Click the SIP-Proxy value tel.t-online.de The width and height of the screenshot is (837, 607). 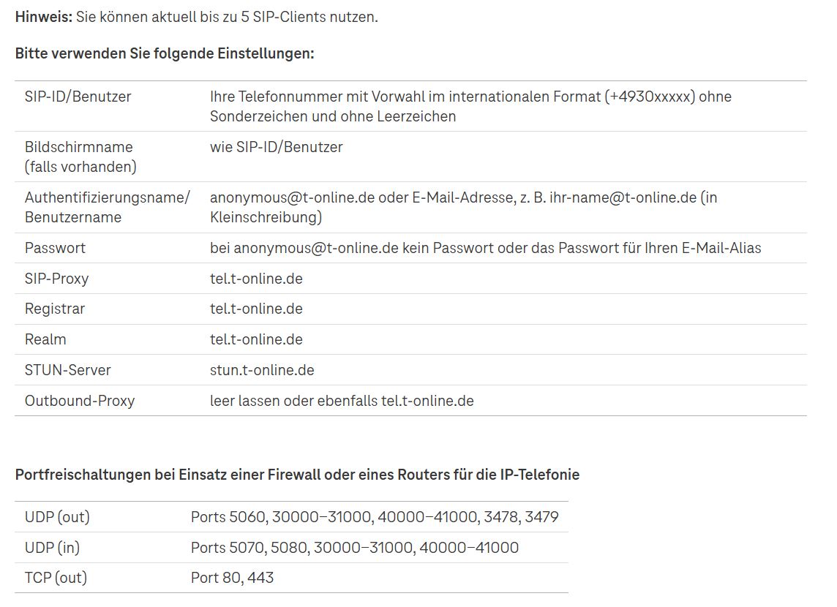(x=256, y=279)
